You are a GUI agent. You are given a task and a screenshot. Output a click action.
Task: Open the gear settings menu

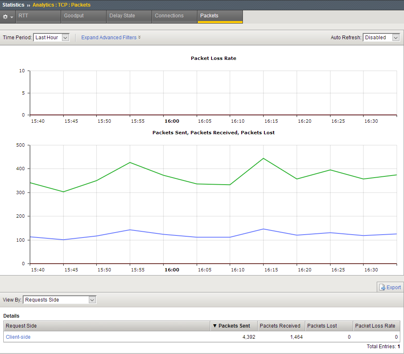coord(8,17)
